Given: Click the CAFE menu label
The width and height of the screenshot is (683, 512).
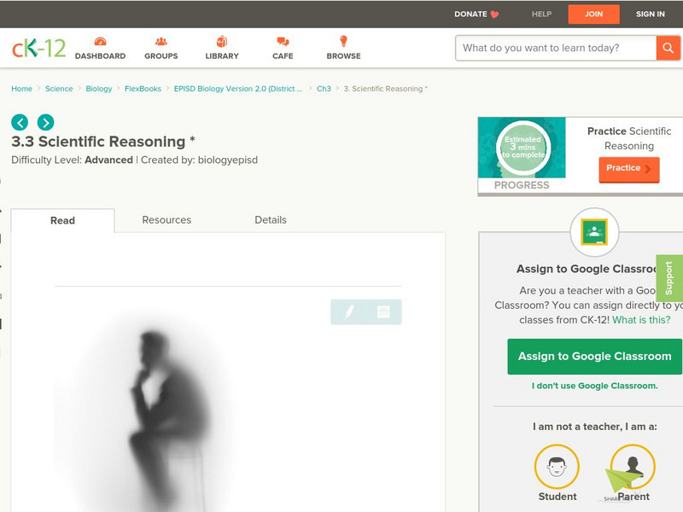Looking at the screenshot, I should pyautogui.click(x=283, y=56).
